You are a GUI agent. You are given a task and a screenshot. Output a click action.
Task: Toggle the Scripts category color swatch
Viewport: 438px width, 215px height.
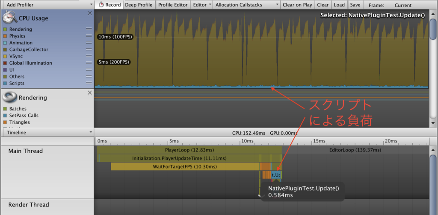5,83
